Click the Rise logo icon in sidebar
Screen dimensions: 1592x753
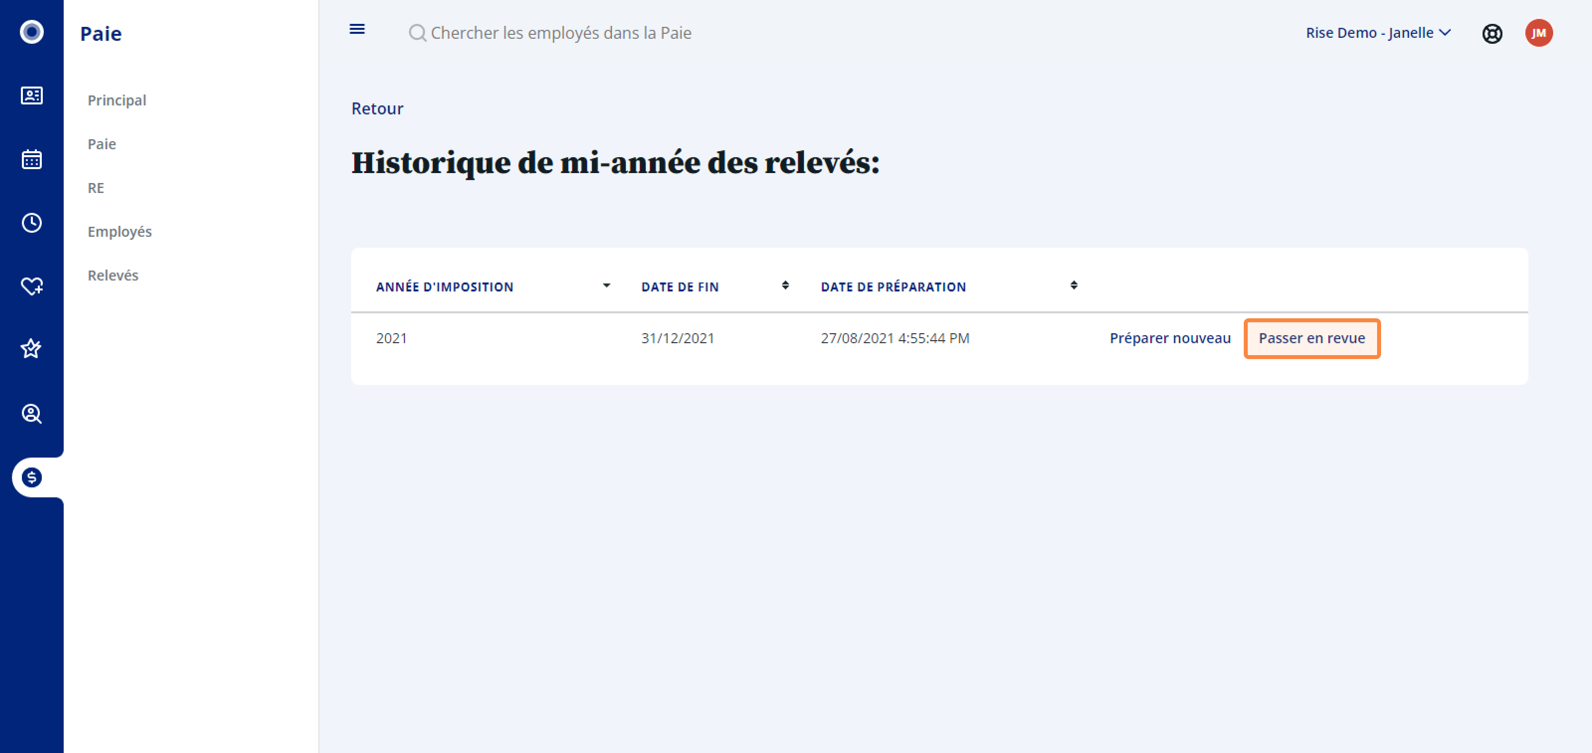[31, 31]
